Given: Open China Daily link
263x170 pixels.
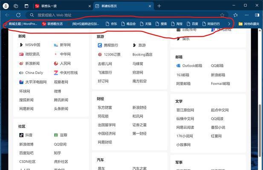Looking at the screenshot, I should 31,73.
